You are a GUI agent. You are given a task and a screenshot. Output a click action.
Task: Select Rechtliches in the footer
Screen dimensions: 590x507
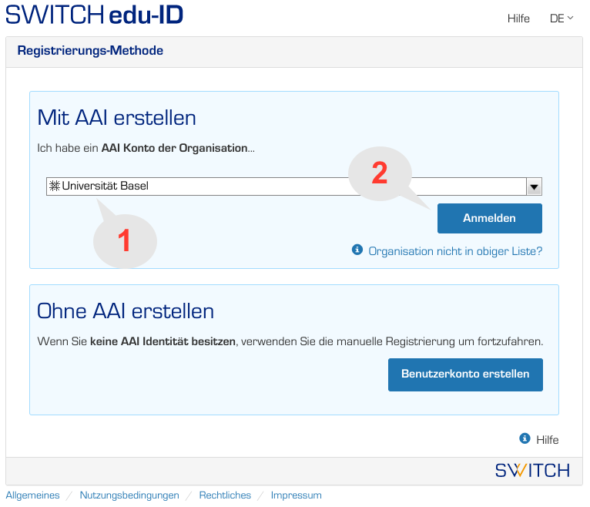coord(225,495)
